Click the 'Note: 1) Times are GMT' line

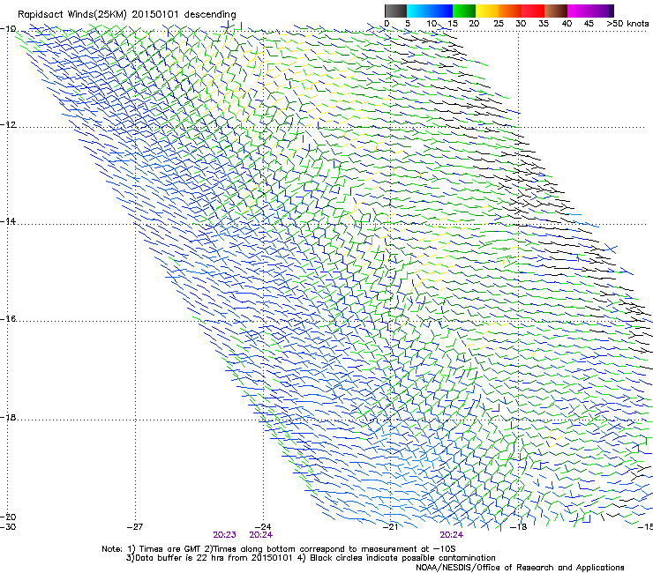click(x=279, y=549)
